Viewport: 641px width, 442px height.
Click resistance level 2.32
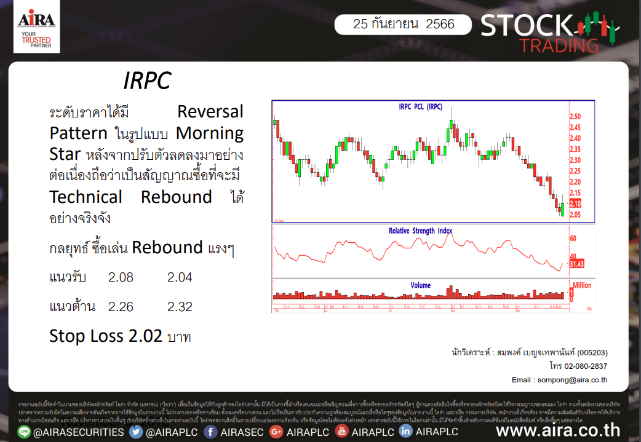click(180, 307)
